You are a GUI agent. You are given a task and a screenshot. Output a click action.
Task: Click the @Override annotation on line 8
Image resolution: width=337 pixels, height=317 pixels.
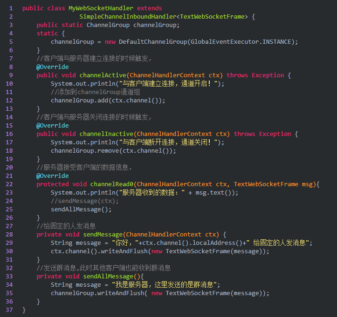pyautogui.click(x=53, y=67)
